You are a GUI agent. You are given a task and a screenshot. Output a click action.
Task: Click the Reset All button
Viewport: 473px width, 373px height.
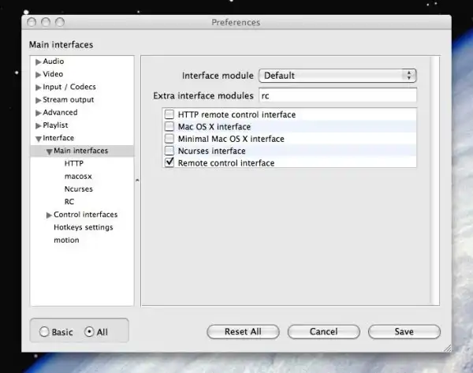tap(243, 332)
